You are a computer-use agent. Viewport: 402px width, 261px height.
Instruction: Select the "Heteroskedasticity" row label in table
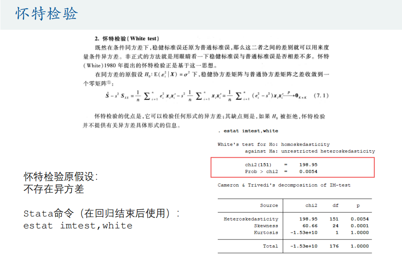251,219
